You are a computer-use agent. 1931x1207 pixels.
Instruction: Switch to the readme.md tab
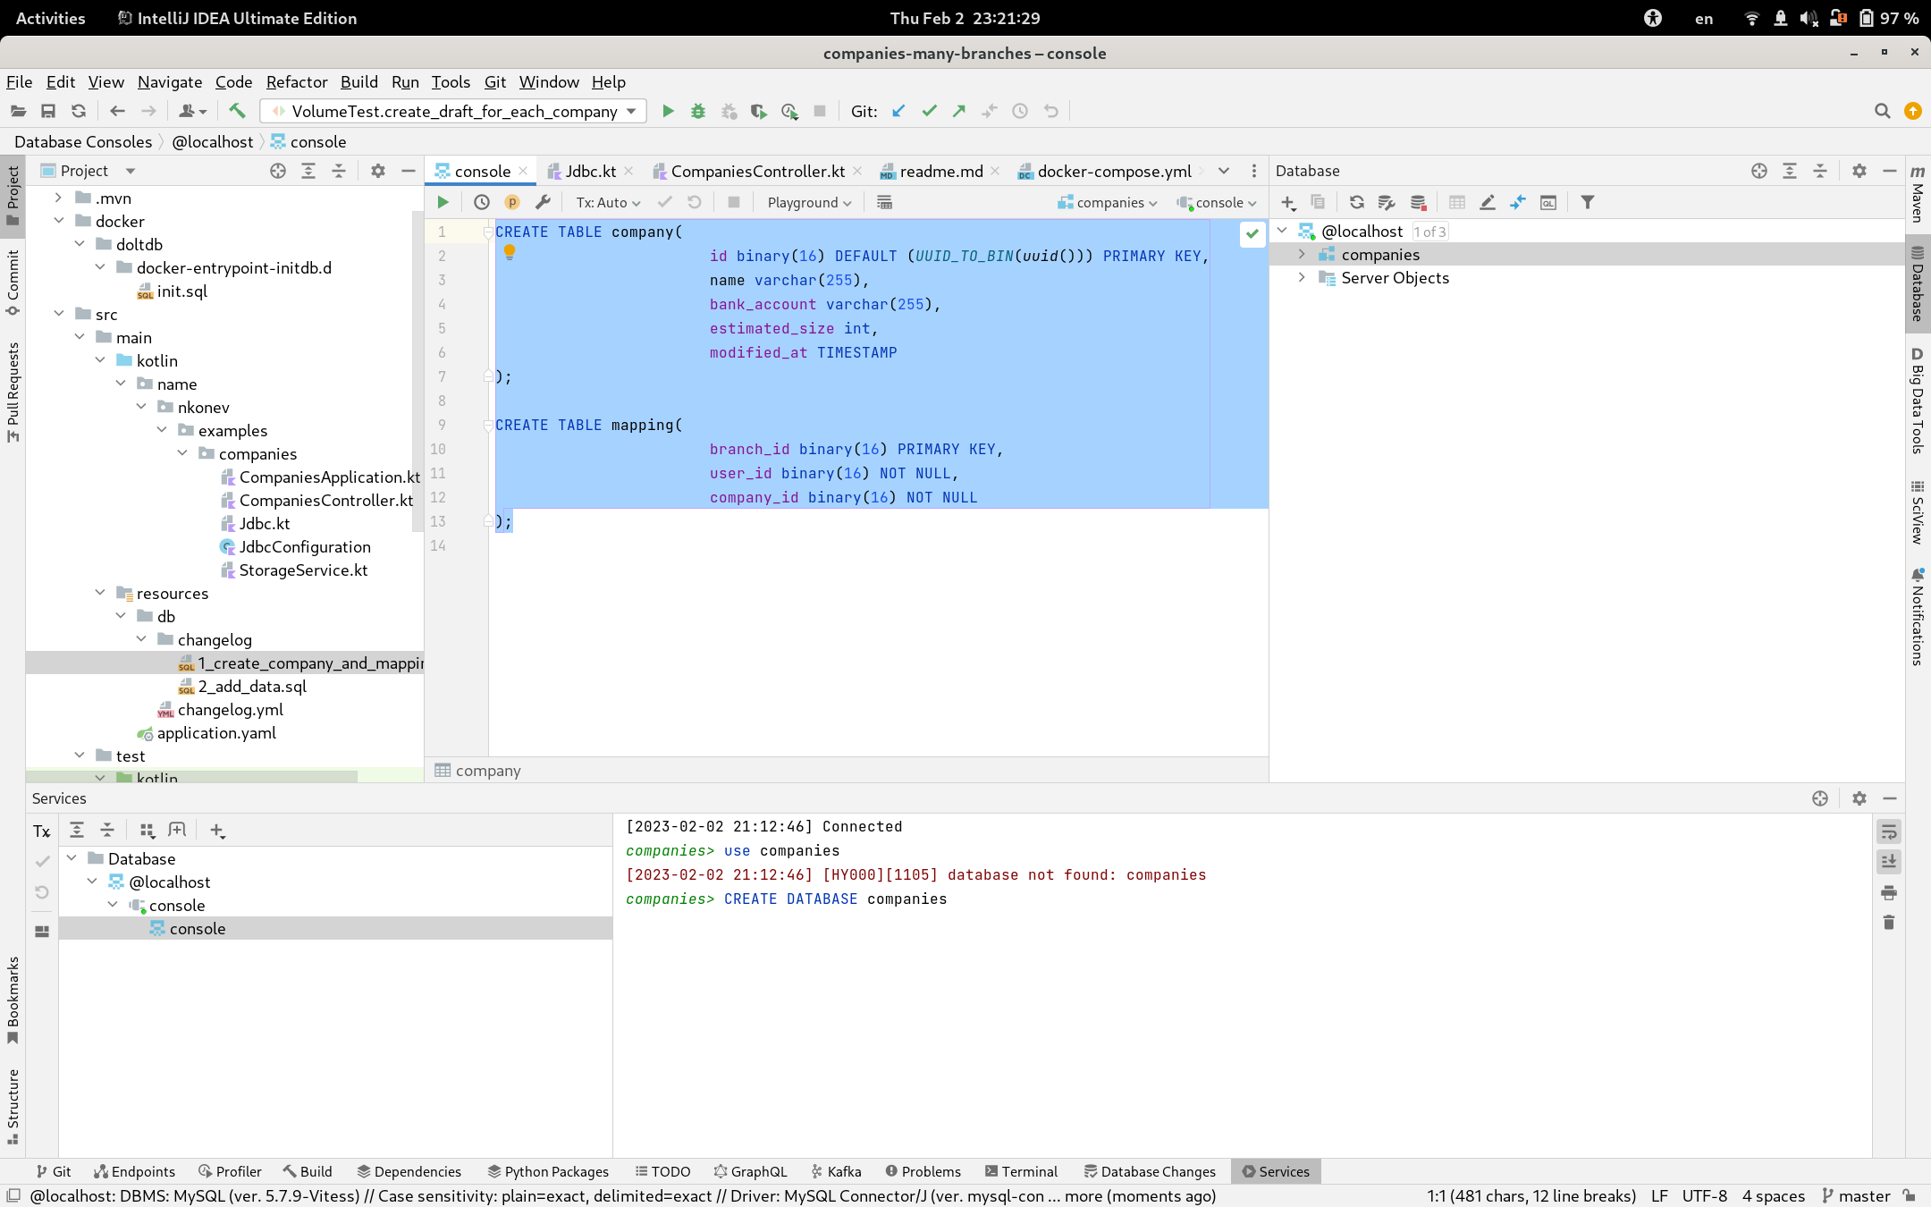click(940, 171)
